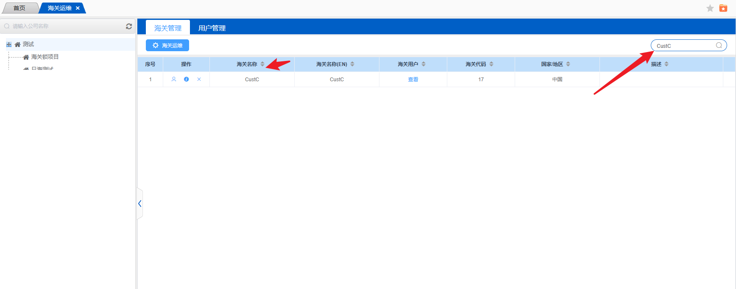Image resolution: width=736 pixels, height=289 pixels.
Task: Click the refresh icon beside company search
Action: 129,26
